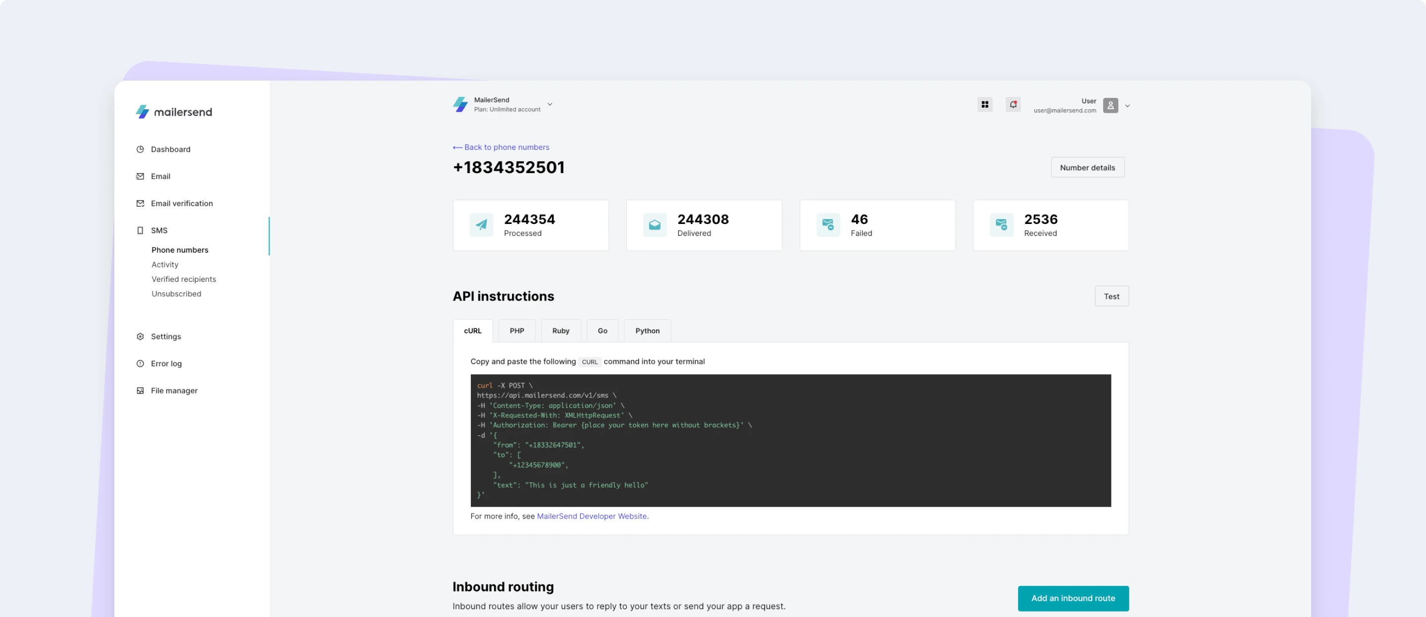The height and width of the screenshot is (617, 1426).
Task: Switch to the PHP tab
Action: coord(516,331)
